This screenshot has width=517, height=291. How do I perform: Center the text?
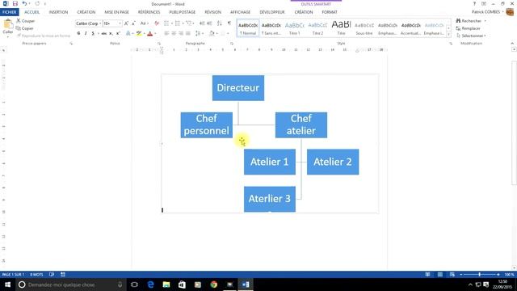pyautogui.click(x=174, y=33)
